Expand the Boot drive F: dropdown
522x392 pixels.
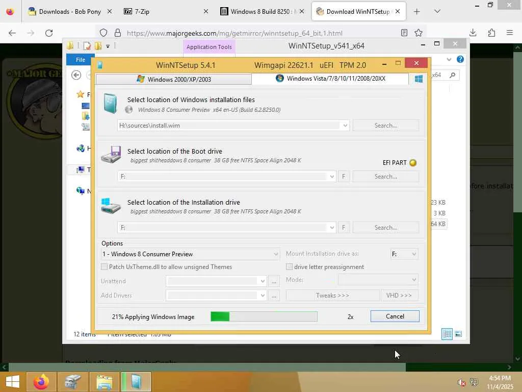(x=331, y=177)
